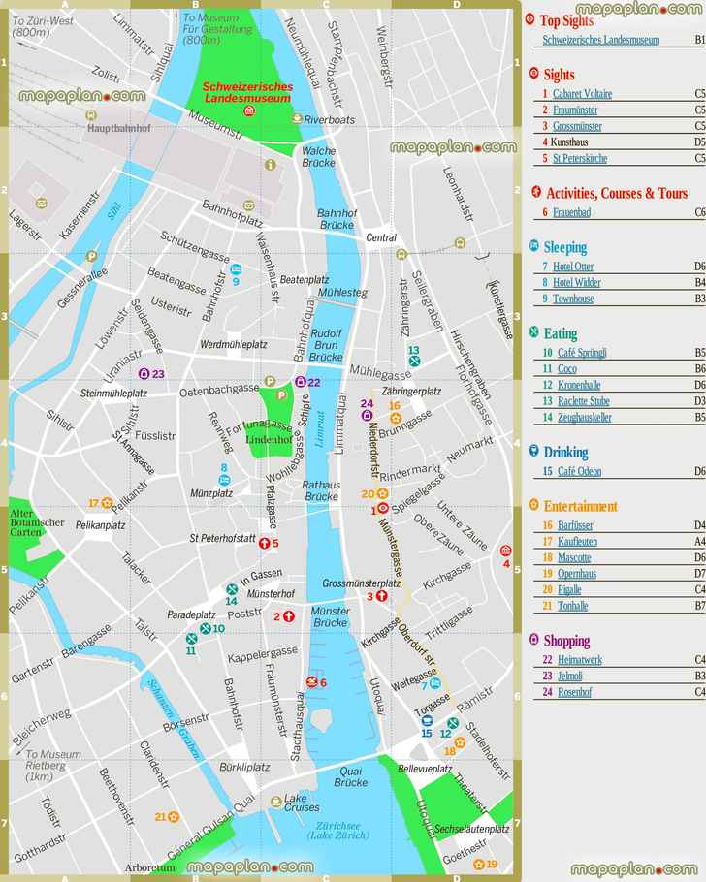Open the Mascotte legend link
The height and width of the screenshot is (882, 706).
(574, 558)
